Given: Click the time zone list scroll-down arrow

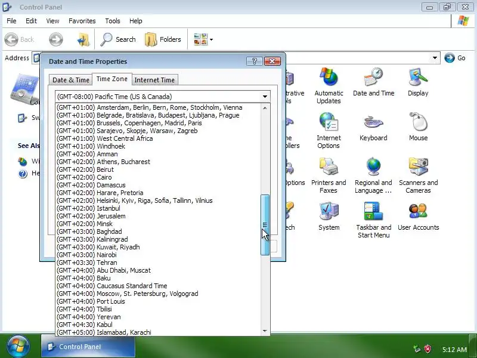Looking at the screenshot, I should click(x=265, y=331).
